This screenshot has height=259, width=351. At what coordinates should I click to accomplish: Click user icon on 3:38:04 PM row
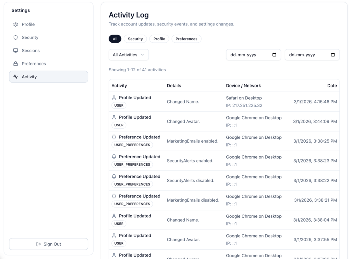(x=114, y=216)
